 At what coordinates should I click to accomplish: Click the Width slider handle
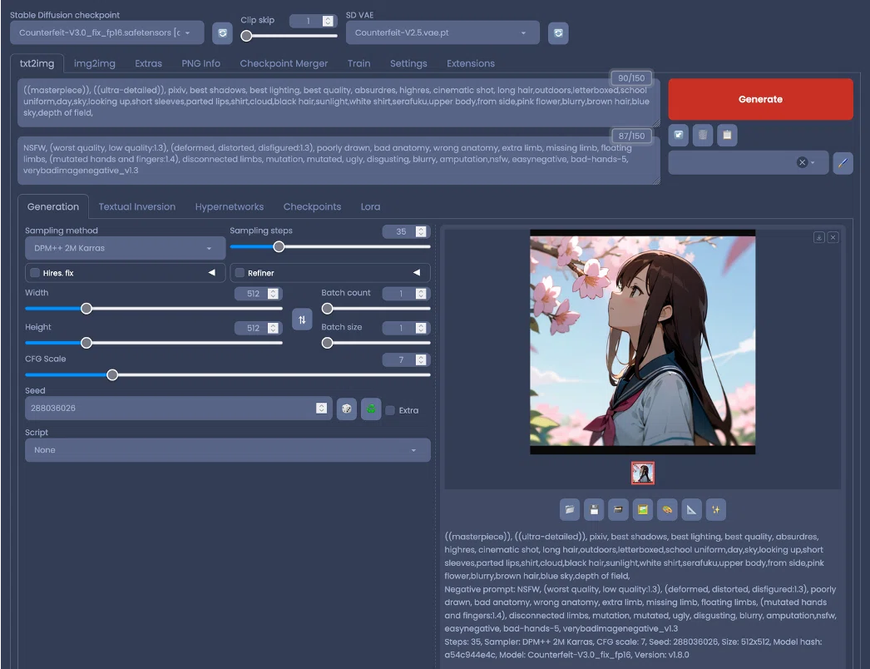pyautogui.click(x=86, y=309)
